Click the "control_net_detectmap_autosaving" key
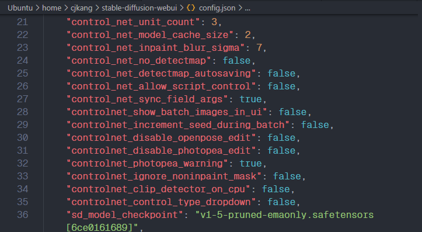This screenshot has height=232, width=422. [x=161, y=73]
